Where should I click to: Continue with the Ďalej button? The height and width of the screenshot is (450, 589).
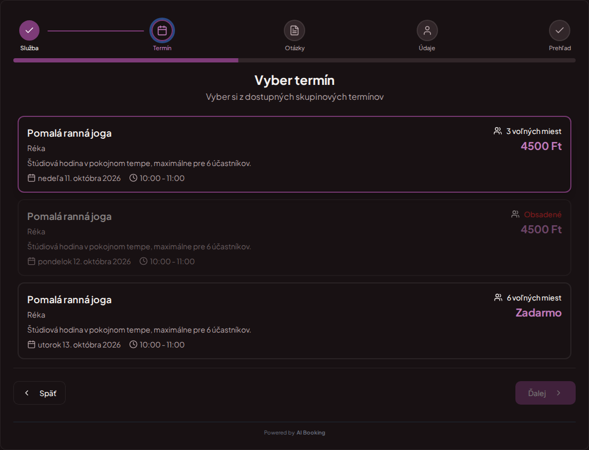[x=545, y=393]
